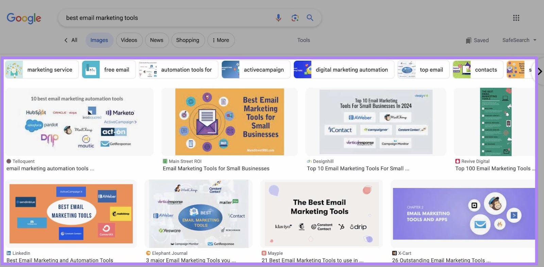Click the search box with query text
The image size is (544, 267).
coord(167,18)
